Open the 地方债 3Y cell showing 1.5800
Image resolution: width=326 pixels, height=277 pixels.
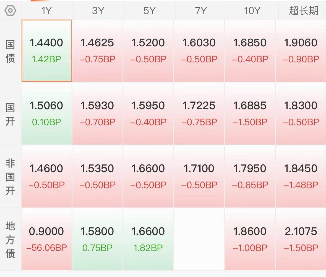pyautogui.click(x=98, y=239)
